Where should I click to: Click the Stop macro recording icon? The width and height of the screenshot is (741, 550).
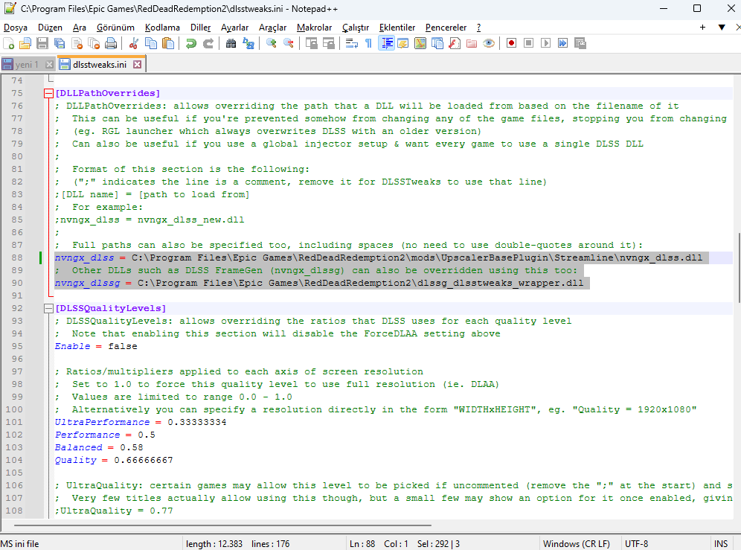click(529, 43)
